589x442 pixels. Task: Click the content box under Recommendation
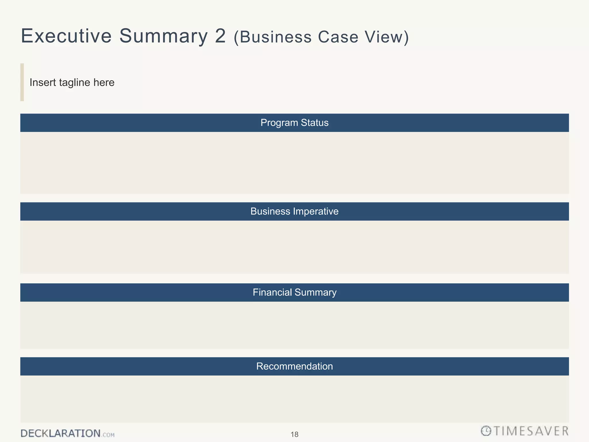pos(294,399)
